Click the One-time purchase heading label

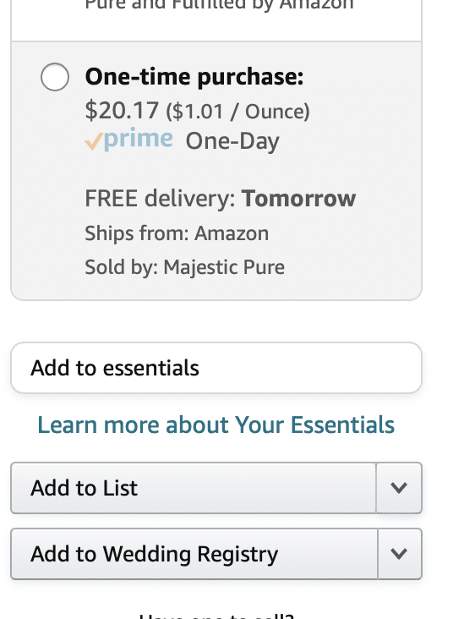[194, 77]
